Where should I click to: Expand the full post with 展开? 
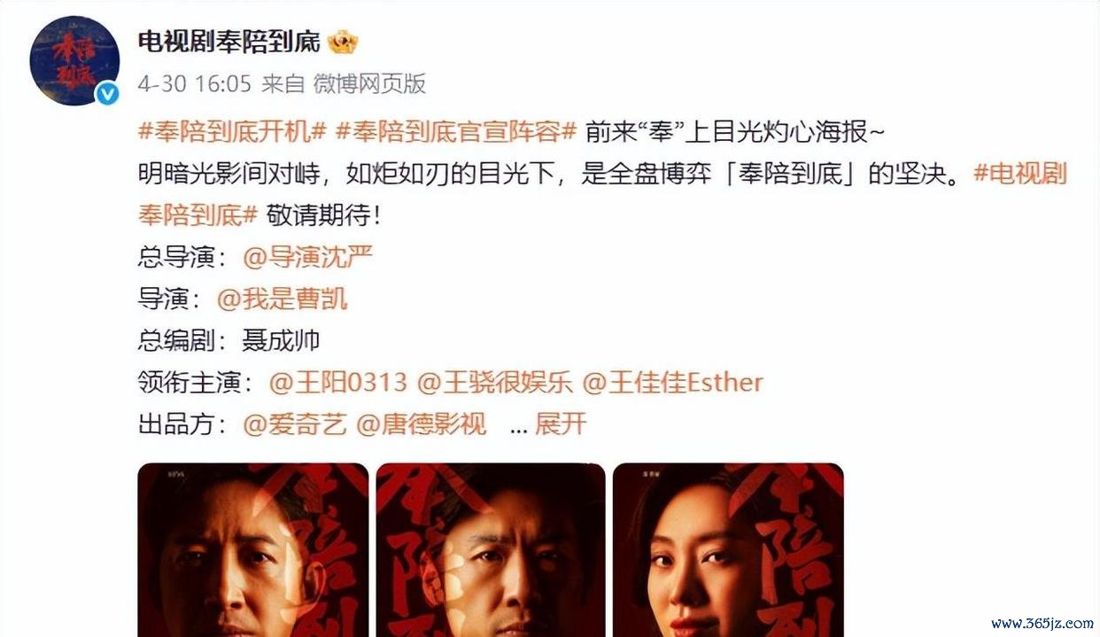tap(561, 424)
